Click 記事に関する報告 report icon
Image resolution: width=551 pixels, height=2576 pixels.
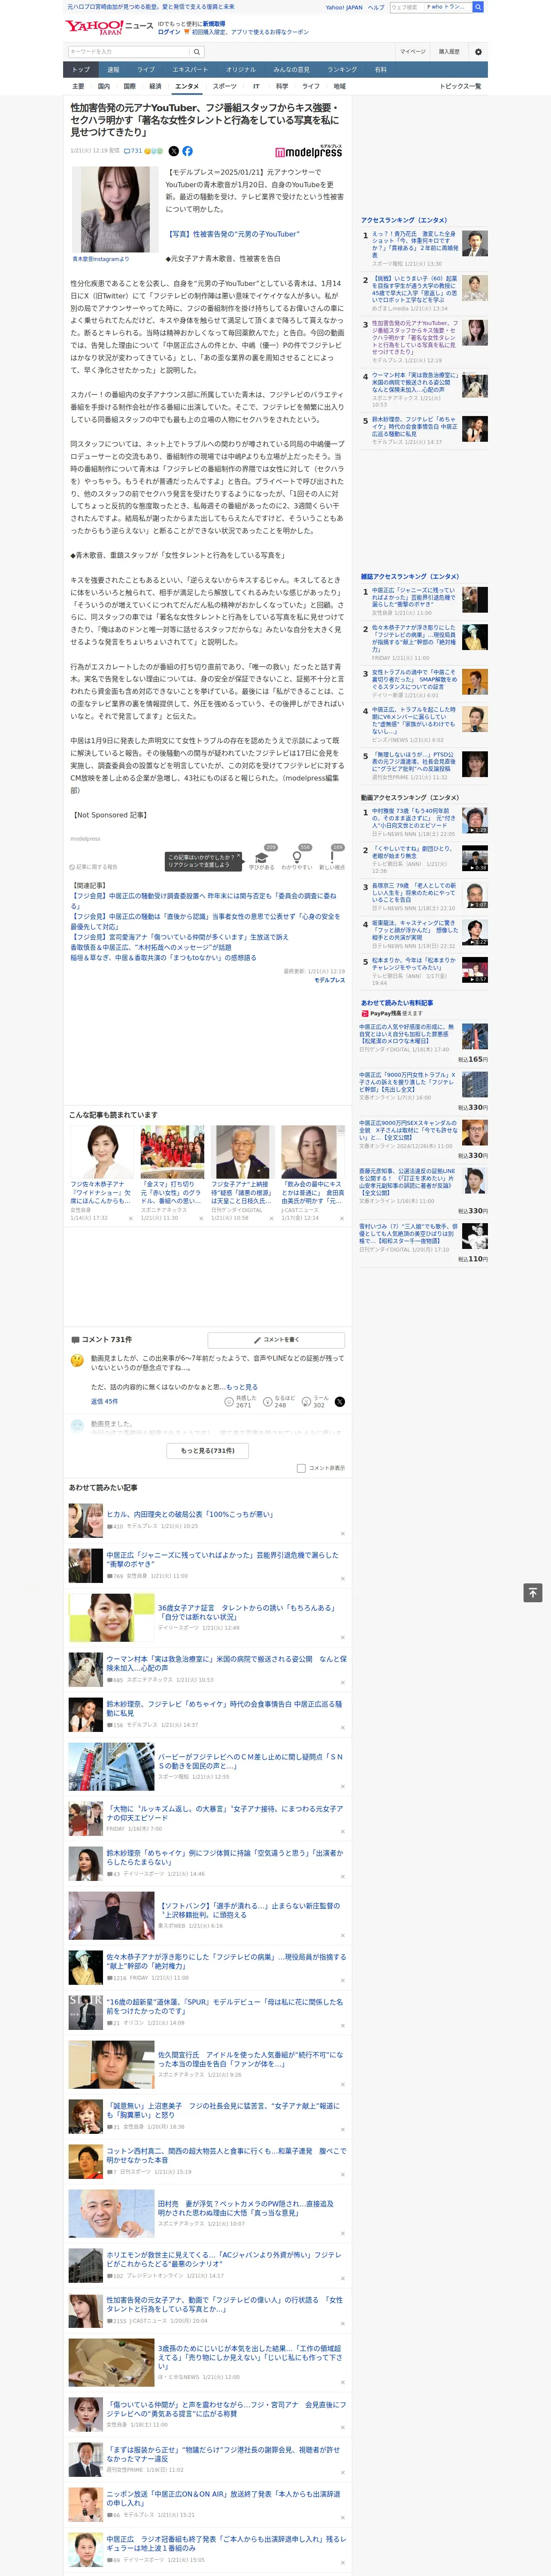[x=93, y=867]
